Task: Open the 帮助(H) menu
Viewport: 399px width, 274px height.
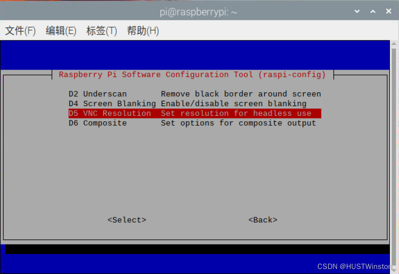Action: (x=143, y=31)
